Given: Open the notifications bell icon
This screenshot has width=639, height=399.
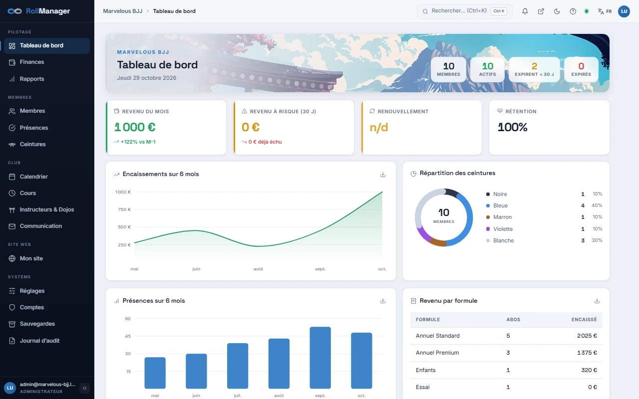Looking at the screenshot, I should 525,11.
